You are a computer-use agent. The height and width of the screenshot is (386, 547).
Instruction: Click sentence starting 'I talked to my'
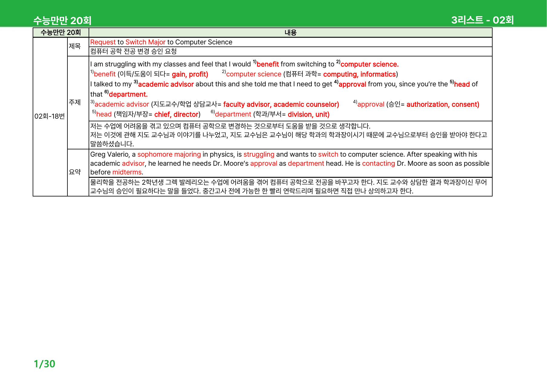tap(284, 84)
